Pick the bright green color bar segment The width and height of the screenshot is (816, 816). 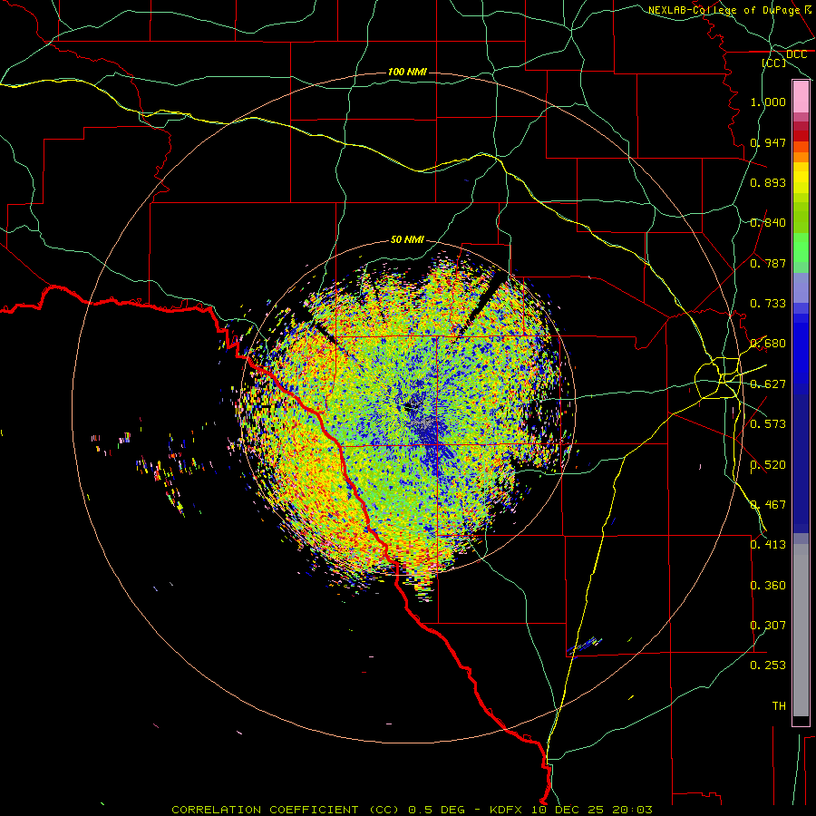(x=801, y=248)
